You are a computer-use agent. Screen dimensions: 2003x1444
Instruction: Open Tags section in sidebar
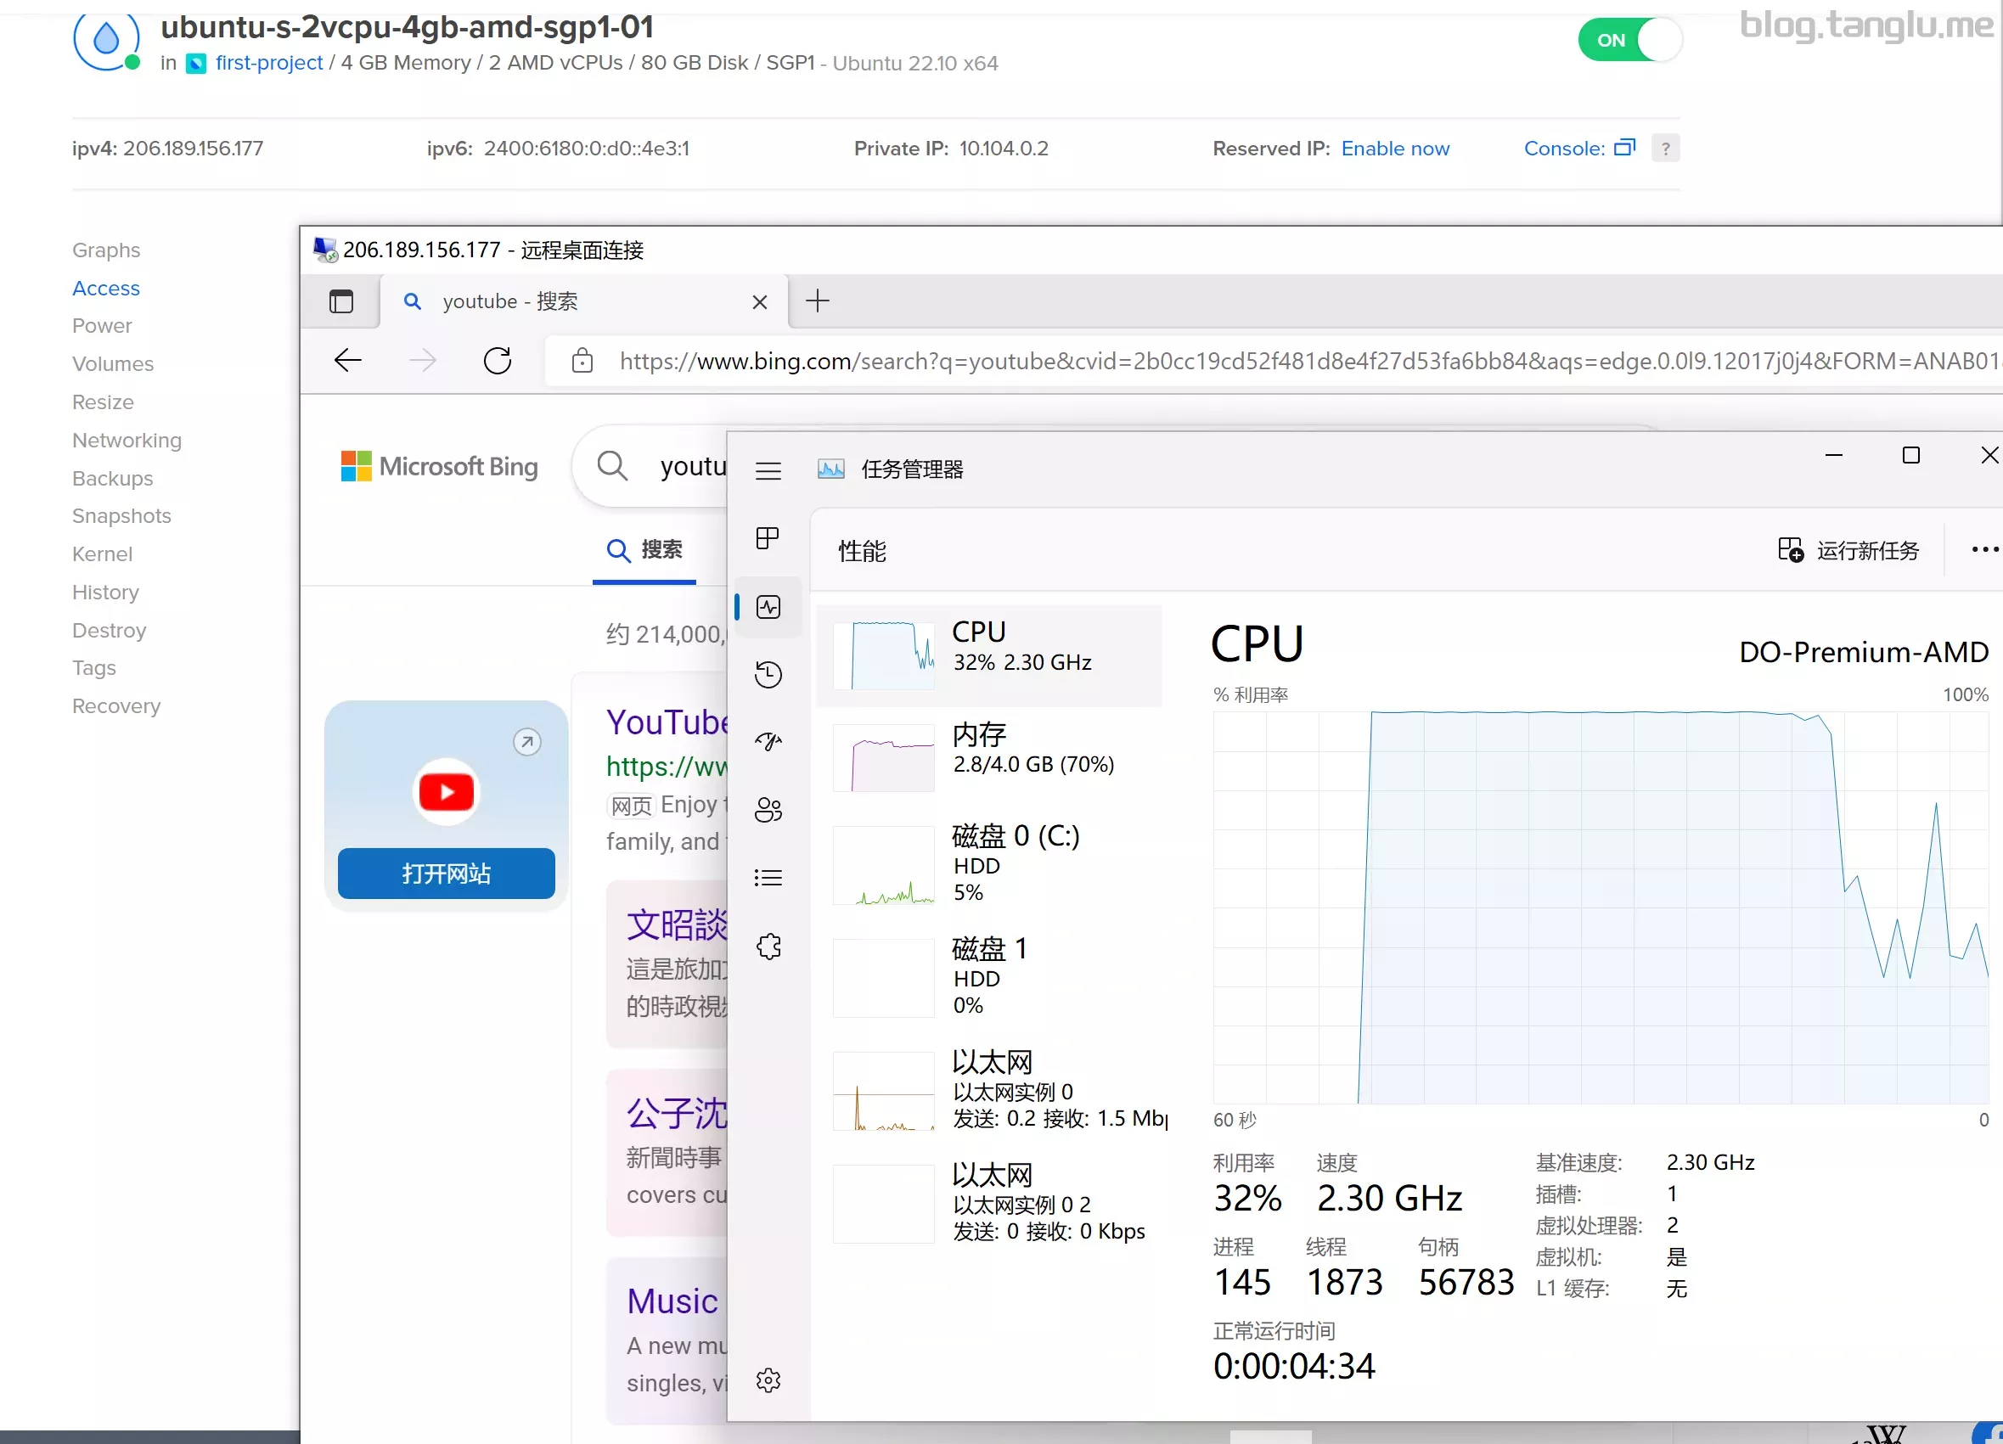[93, 668]
